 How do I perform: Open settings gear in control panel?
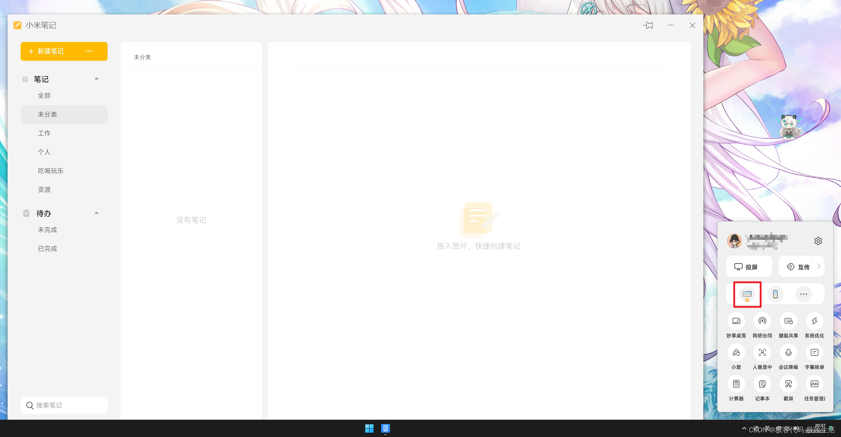(818, 241)
